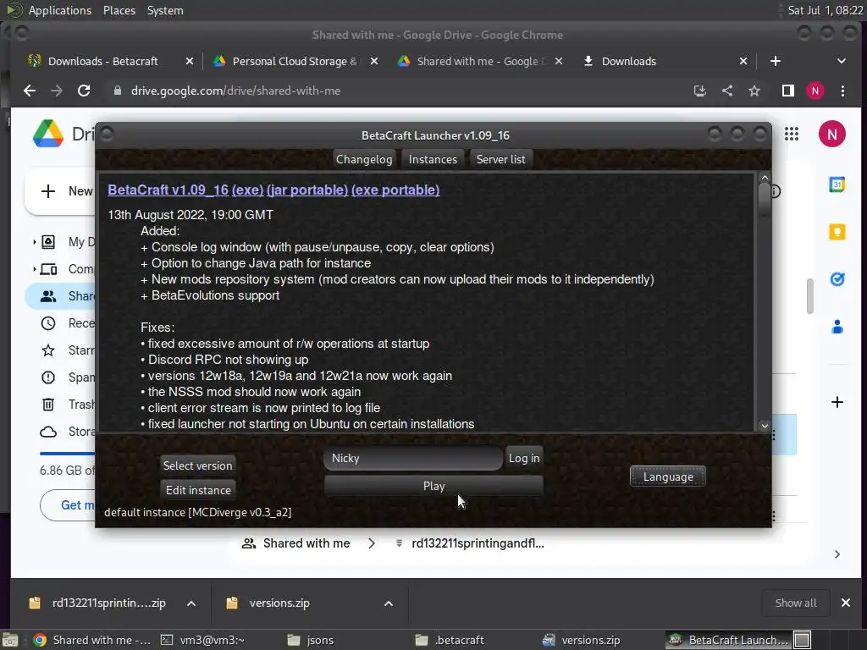Open Chrome tab search dropdown
Image resolution: width=867 pixels, height=650 pixels.
[841, 61]
